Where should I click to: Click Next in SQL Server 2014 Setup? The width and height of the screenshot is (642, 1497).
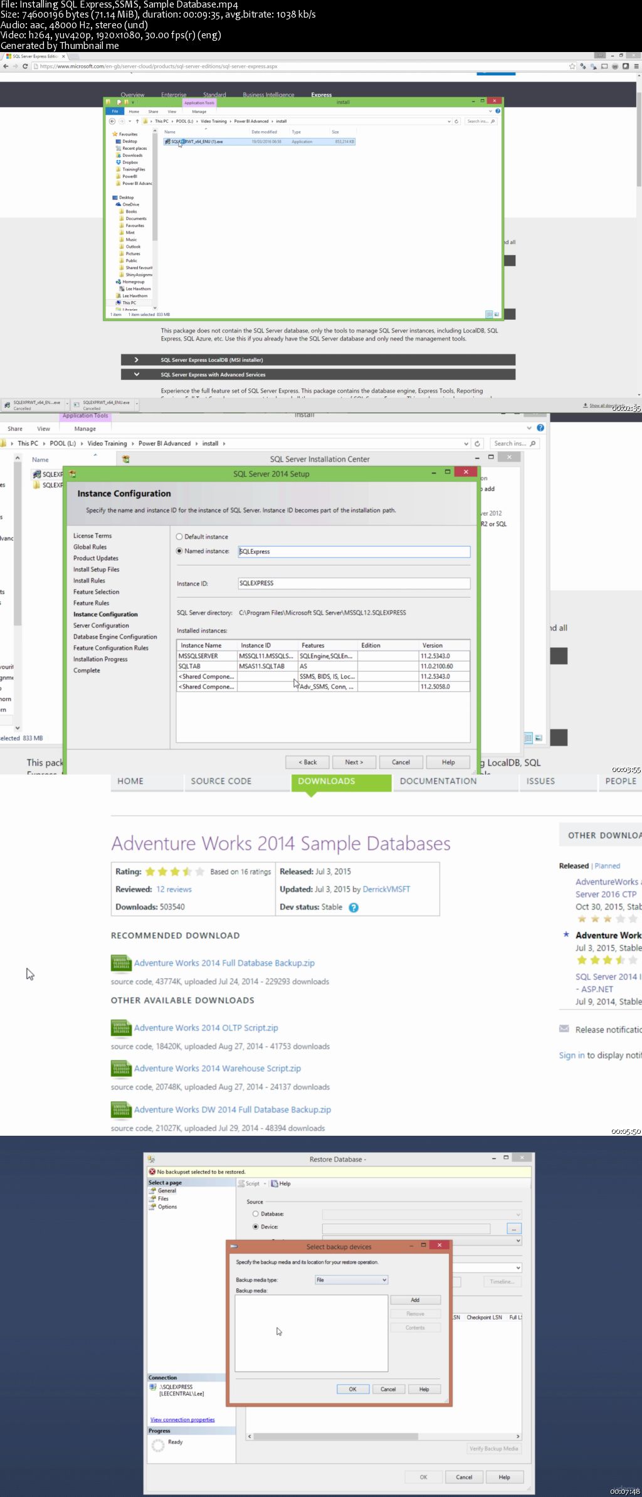click(354, 762)
